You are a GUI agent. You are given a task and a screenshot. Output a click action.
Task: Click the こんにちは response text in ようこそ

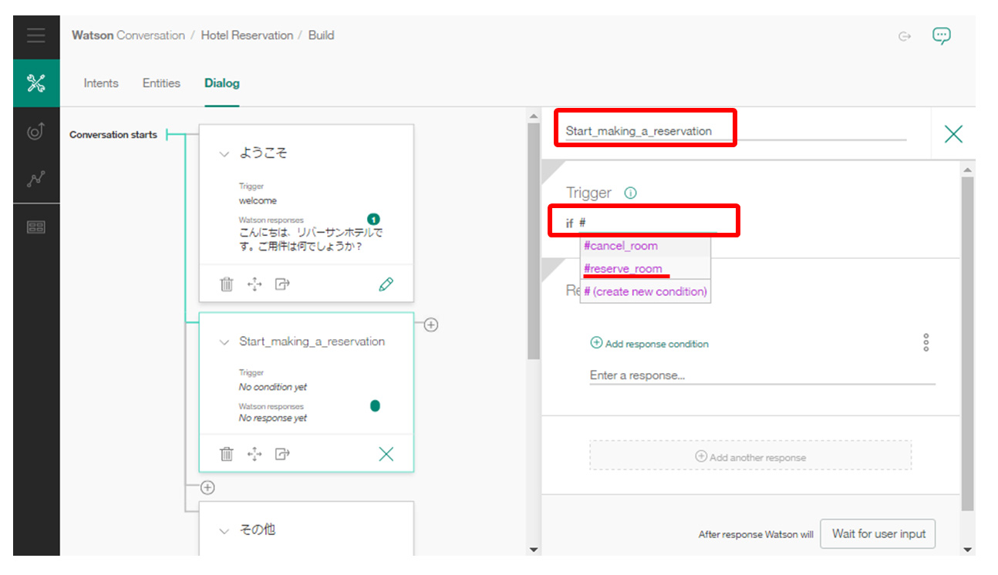coord(311,239)
